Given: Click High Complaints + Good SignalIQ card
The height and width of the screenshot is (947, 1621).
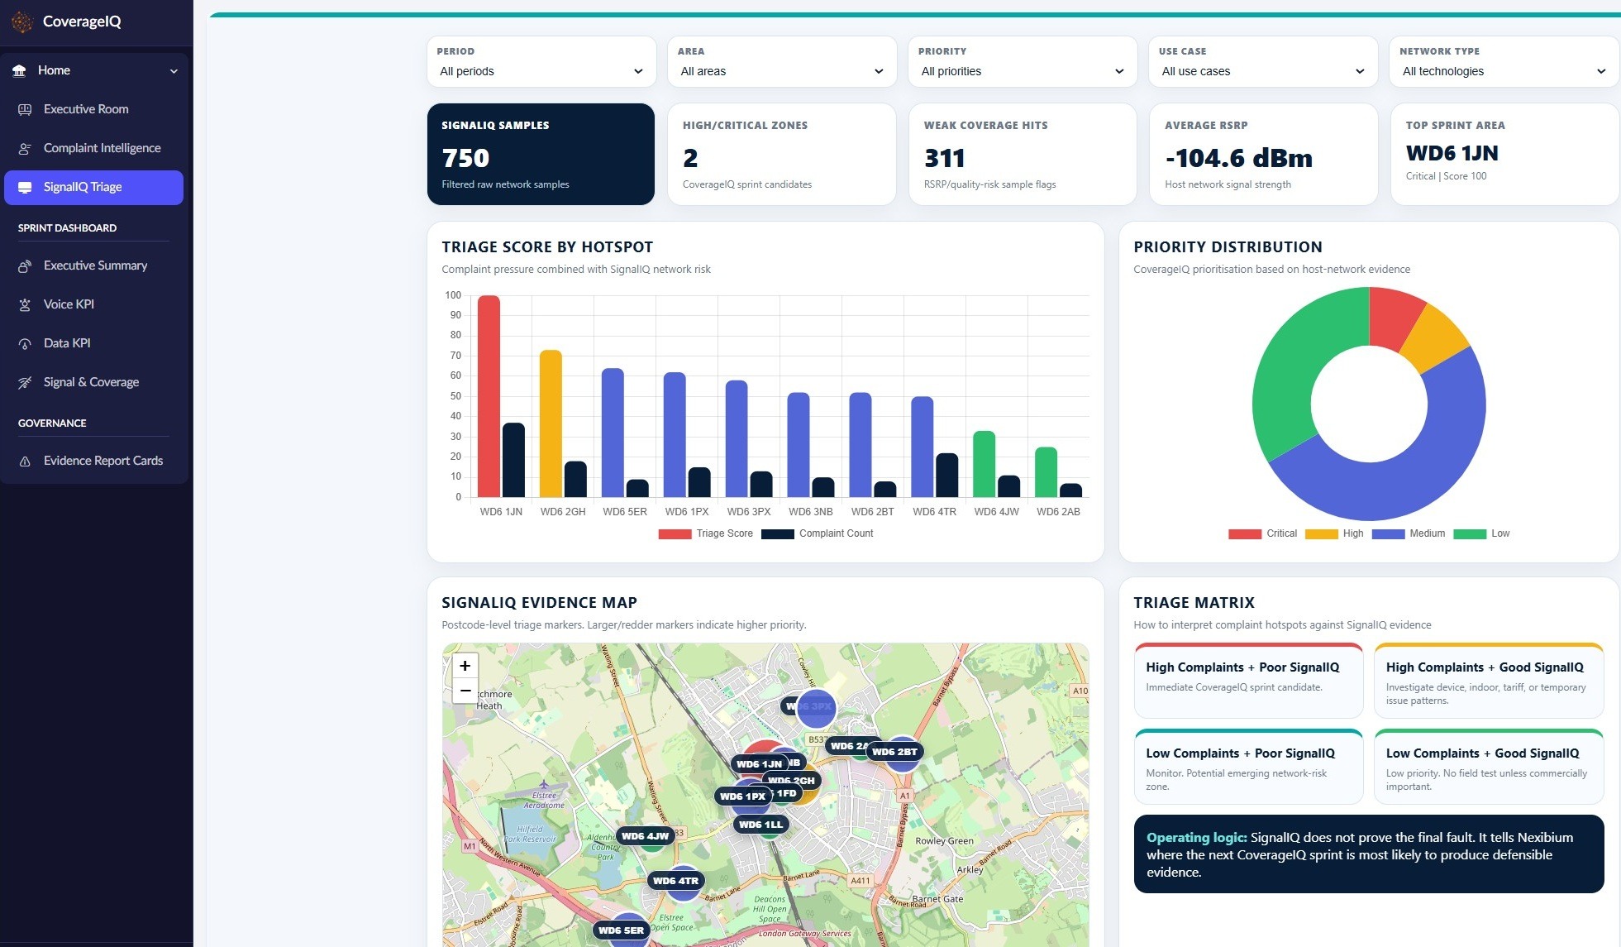Looking at the screenshot, I should 1489,680.
